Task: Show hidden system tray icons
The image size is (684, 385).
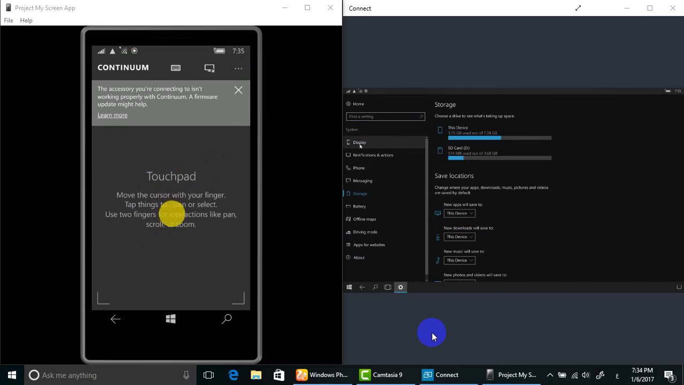Action: point(550,375)
